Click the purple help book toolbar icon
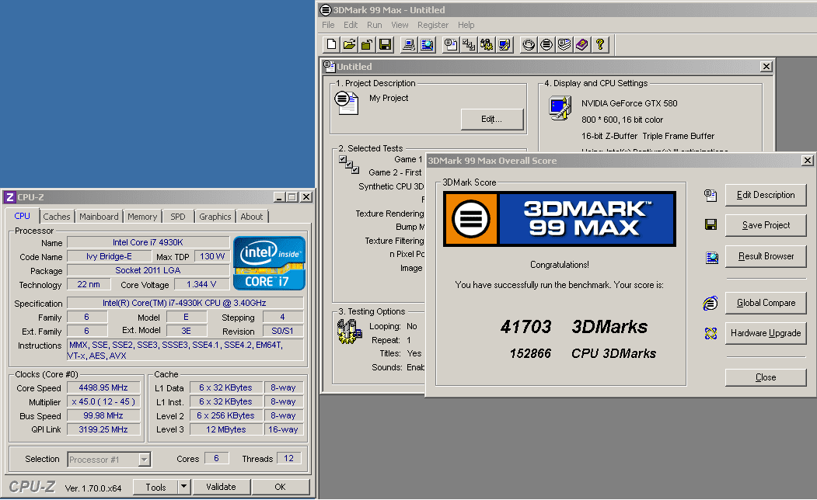The image size is (817, 500). 582,45
